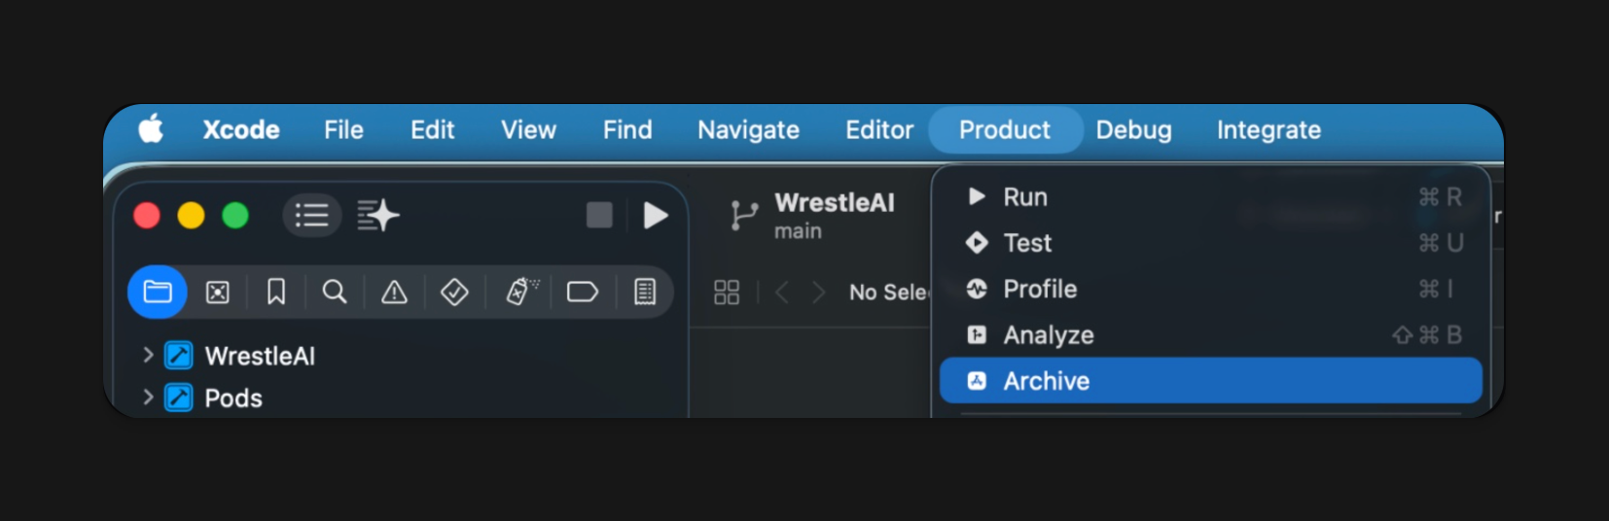Open the Find navigator magnifier icon

pyautogui.click(x=335, y=292)
